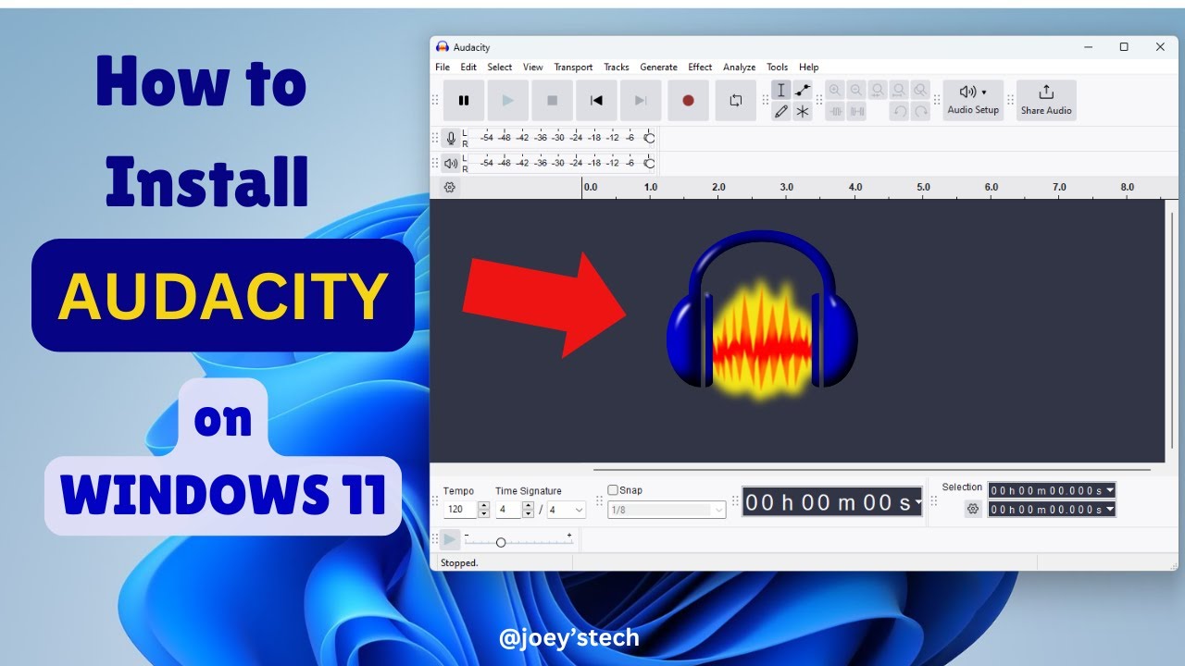Click the Play button in transport toolbar

508,101
